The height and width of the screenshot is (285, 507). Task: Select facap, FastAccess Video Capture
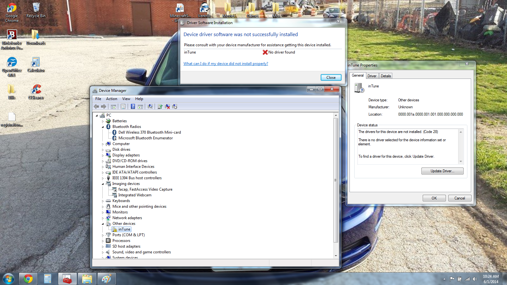pos(145,189)
